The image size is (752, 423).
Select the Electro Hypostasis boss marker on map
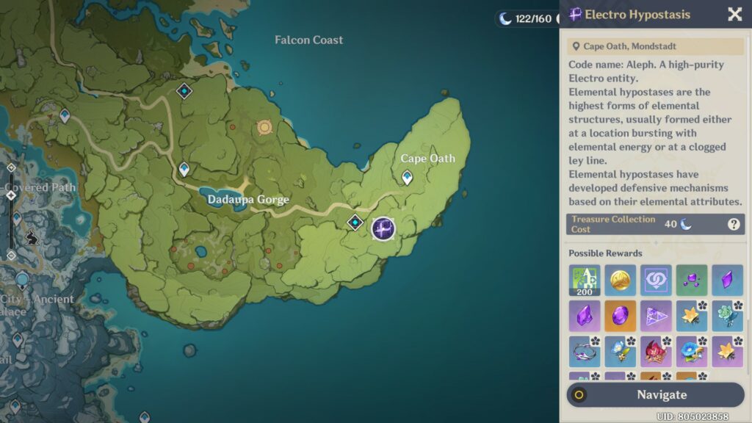click(x=383, y=228)
